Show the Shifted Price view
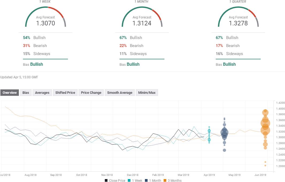285x182 pixels. pyautogui.click(x=65, y=93)
